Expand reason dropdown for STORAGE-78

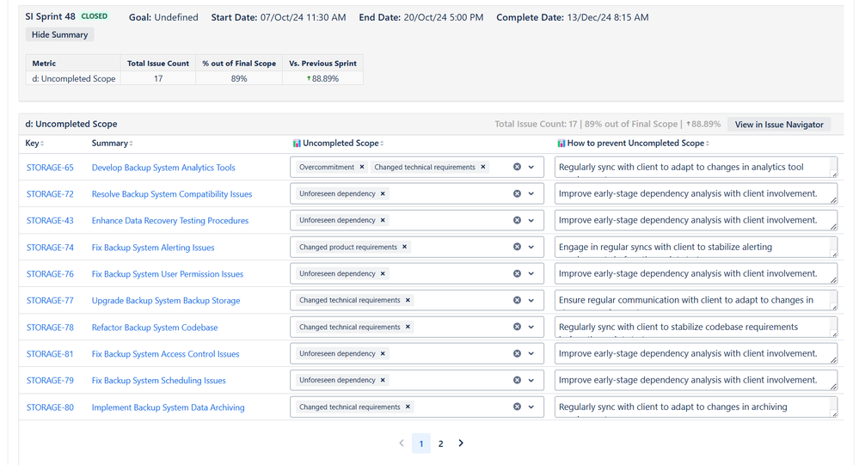(x=531, y=327)
